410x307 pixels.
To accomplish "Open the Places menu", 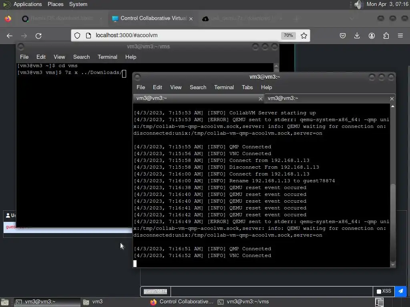I will point(55,4).
